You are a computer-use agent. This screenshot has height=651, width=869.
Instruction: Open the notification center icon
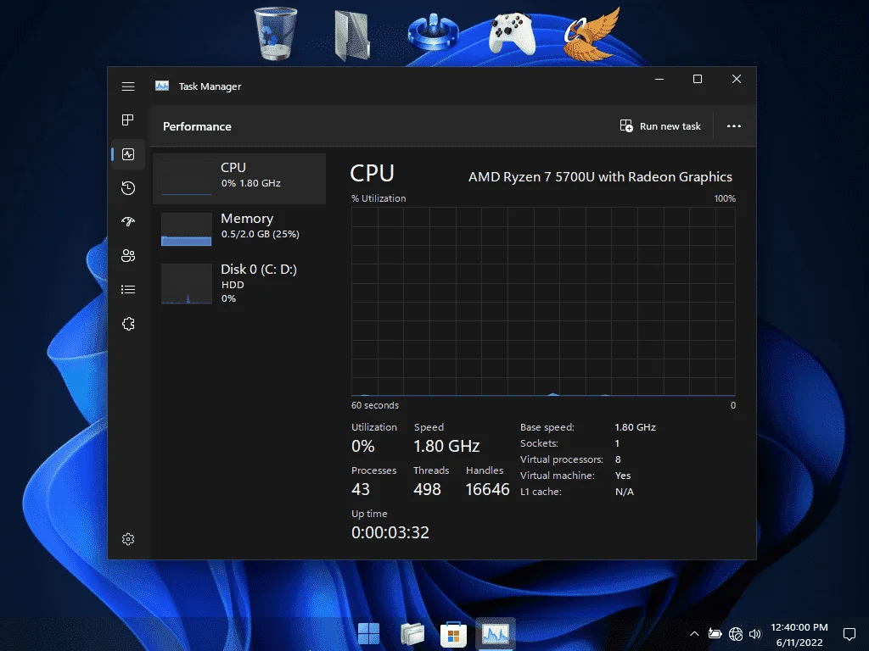(849, 634)
